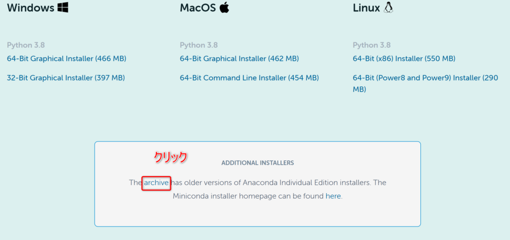510x240 pixels.
Task: Click the ADDITIONAL INSTALLERS heading
Action: coord(257,163)
